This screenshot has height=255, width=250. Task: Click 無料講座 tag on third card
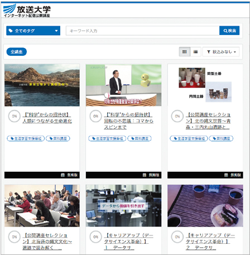coord(221,138)
